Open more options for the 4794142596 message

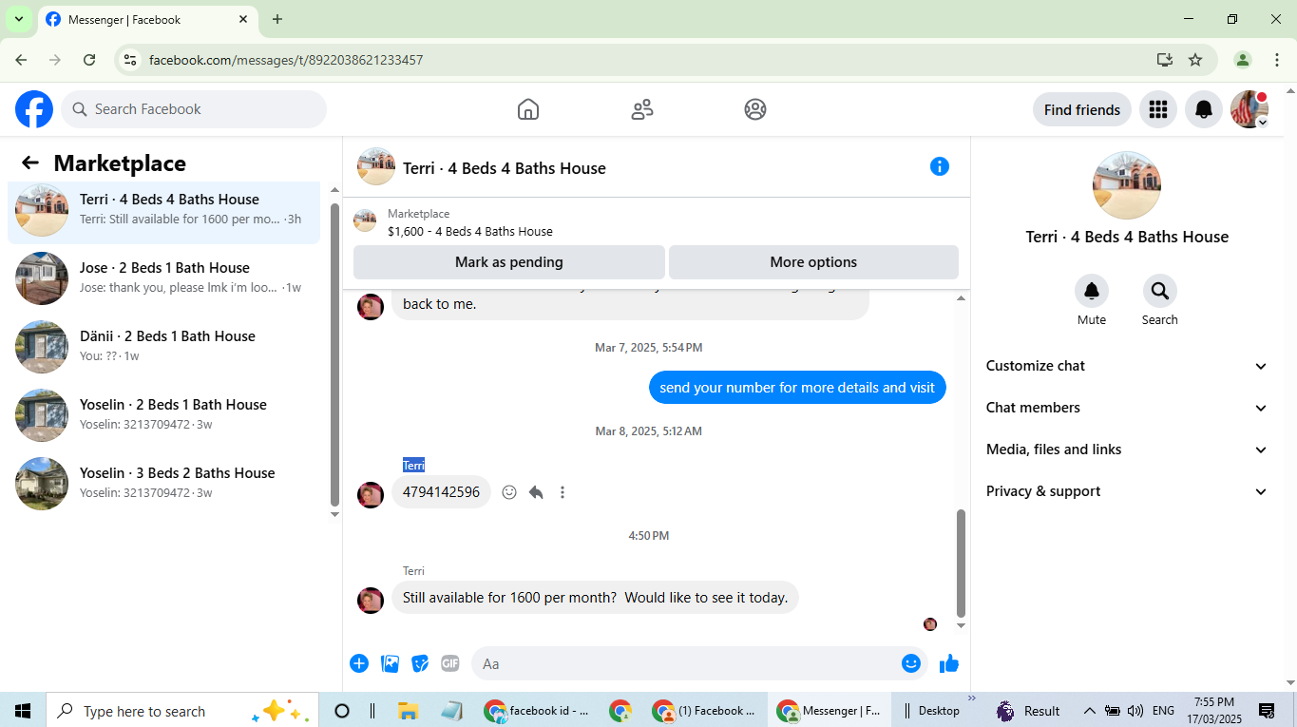(x=563, y=492)
